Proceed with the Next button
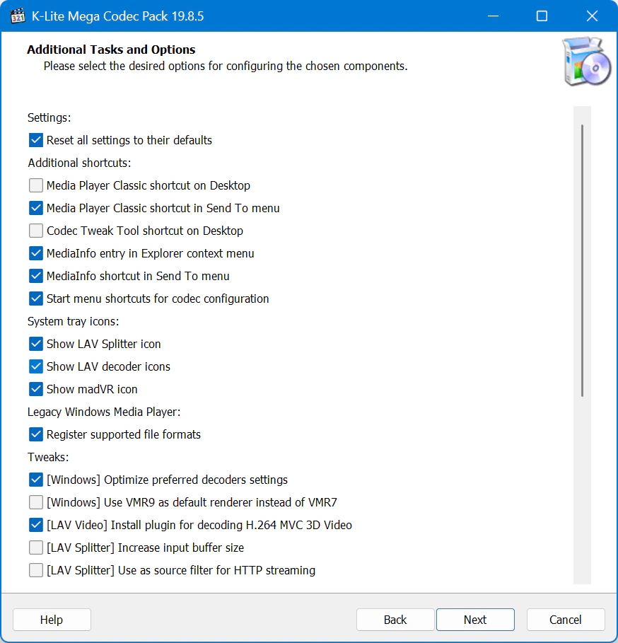 475,620
